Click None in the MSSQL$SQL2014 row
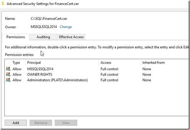The width and height of the screenshot is (190, 130). click(147, 69)
